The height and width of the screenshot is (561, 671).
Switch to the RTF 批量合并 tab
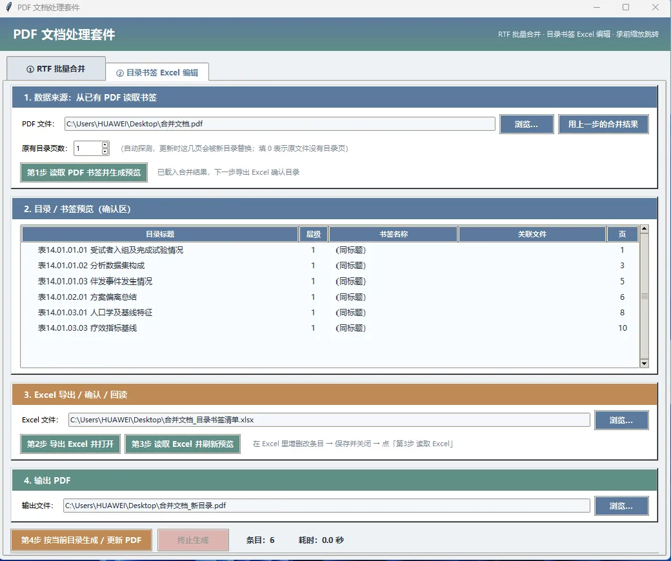click(x=56, y=68)
